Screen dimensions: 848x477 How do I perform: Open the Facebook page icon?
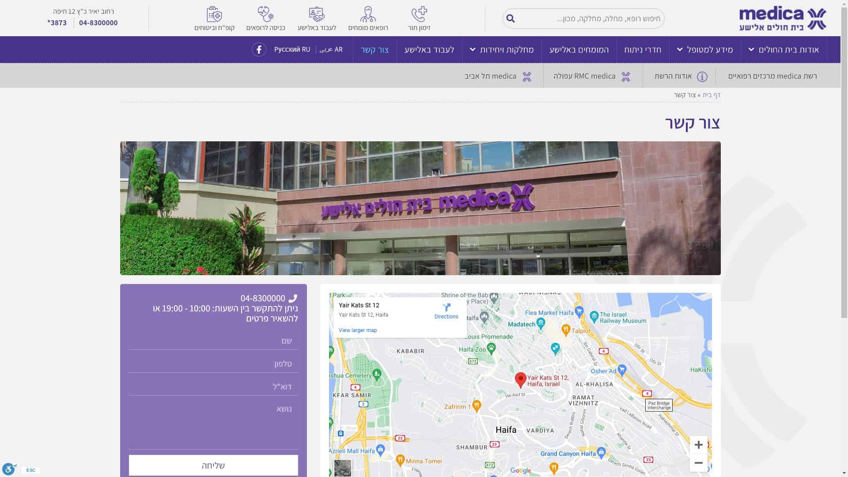259,49
